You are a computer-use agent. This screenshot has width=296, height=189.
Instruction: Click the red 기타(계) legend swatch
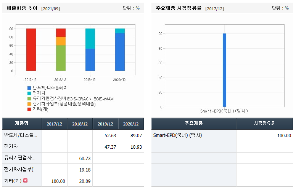29,109
